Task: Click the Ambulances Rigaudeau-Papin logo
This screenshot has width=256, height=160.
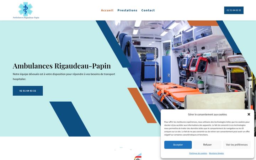Action: tap(26, 10)
